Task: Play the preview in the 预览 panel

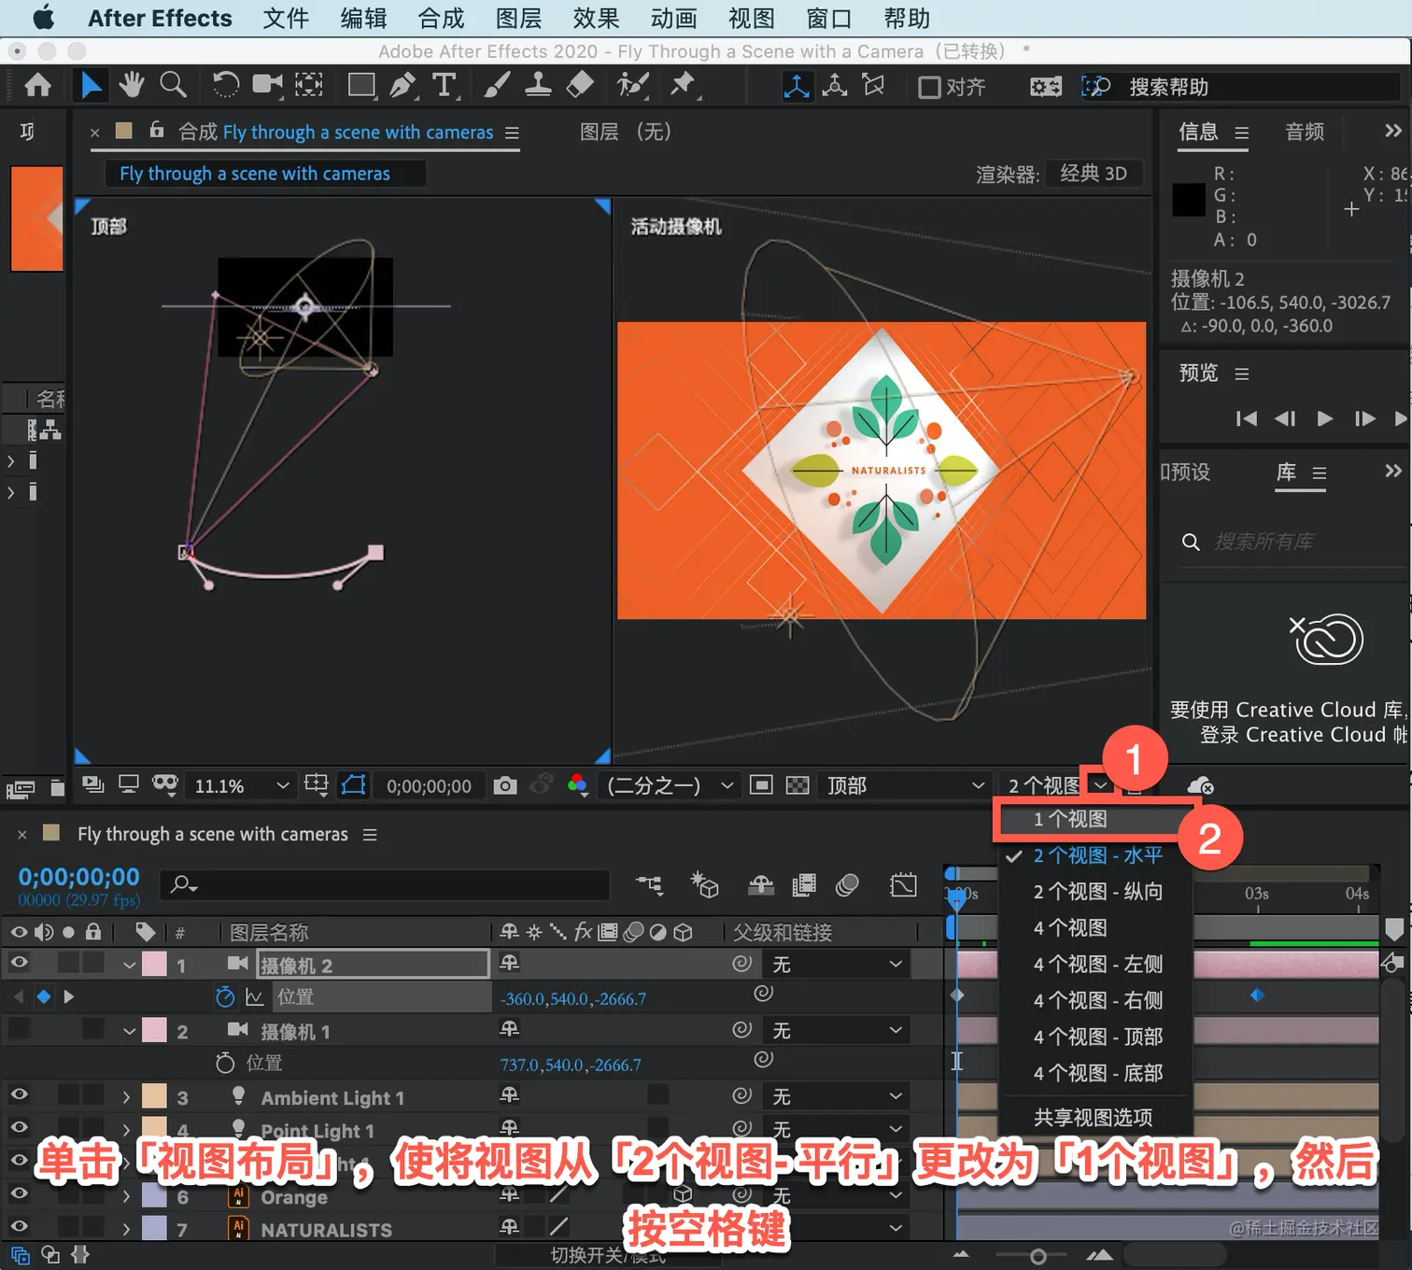Action: [1324, 418]
